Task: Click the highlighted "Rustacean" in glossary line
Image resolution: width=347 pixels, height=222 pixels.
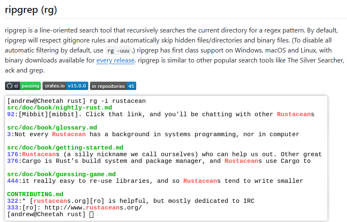Action: (x=69, y=134)
